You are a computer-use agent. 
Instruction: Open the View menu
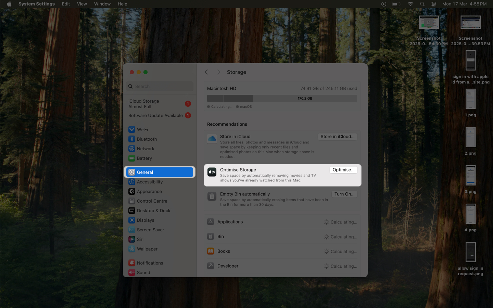(82, 4)
